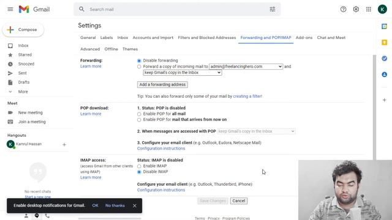Open the main menu hamburger icon
Screen dimensions: 392x220
pyautogui.click(x=10, y=9)
